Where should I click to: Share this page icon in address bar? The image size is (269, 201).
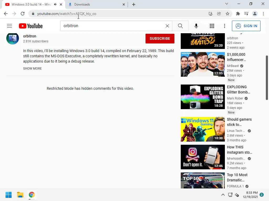219,14
